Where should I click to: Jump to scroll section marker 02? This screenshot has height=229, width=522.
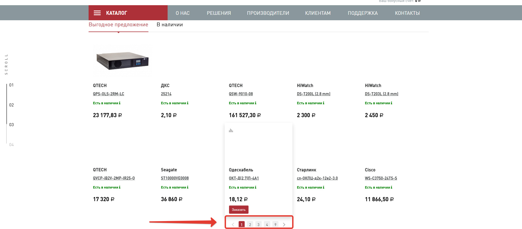click(12, 105)
